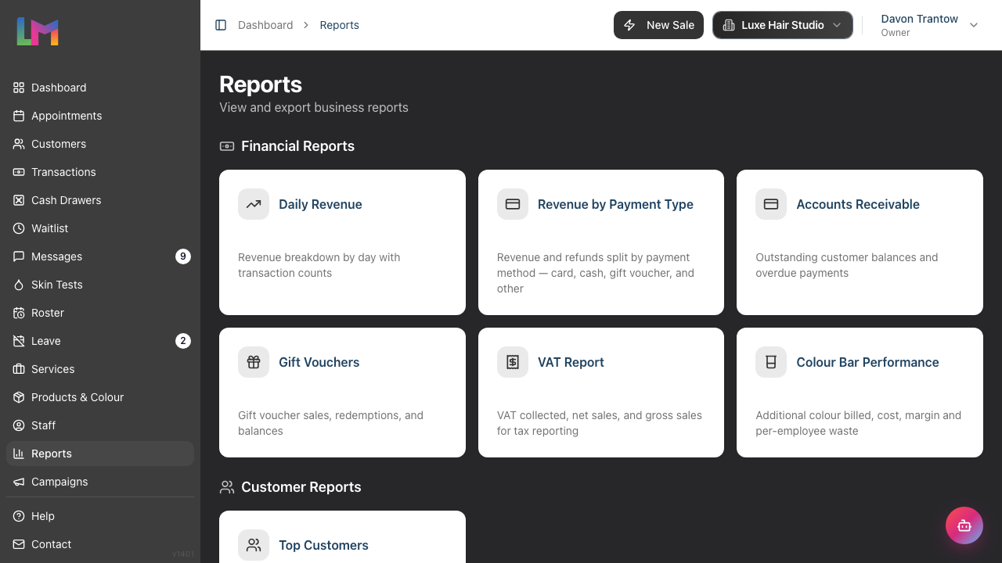Click the Dashboard breadcrumb link
The width and height of the screenshot is (1002, 563).
click(265, 25)
